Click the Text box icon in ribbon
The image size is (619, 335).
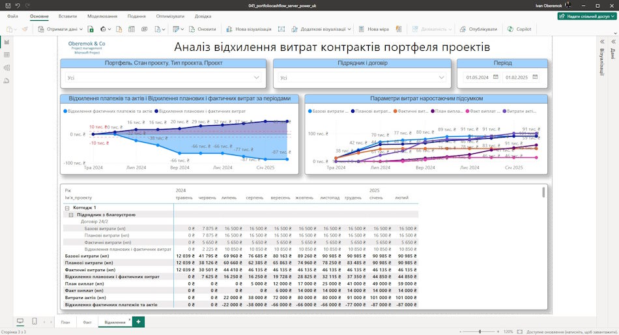281,29
